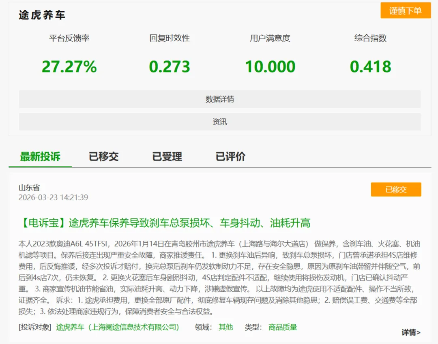This screenshot has width=438, height=344.
Task: Switch to the 已移交 tab
Action: click(104, 156)
